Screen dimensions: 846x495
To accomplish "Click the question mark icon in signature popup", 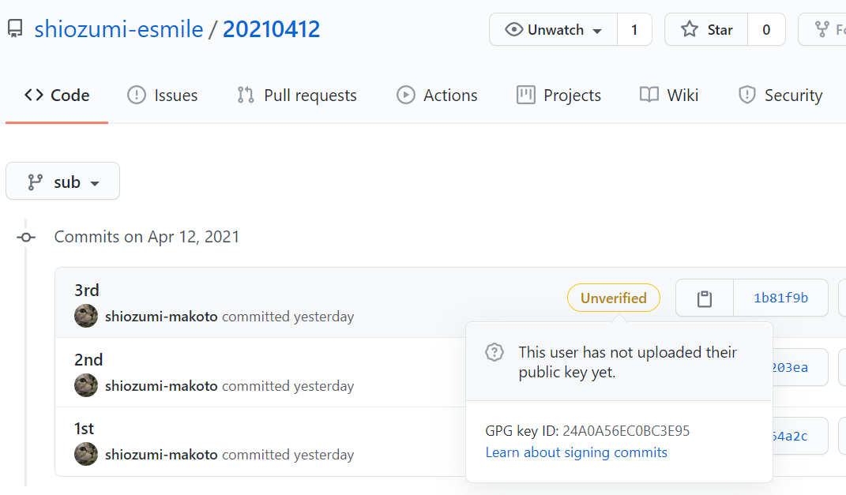I will (494, 353).
